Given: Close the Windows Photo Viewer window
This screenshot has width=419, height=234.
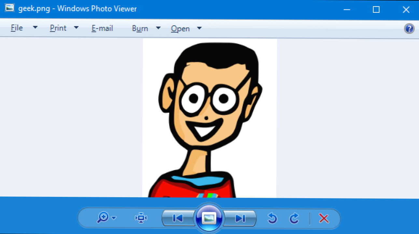Looking at the screenshot, I should click(x=406, y=9).
